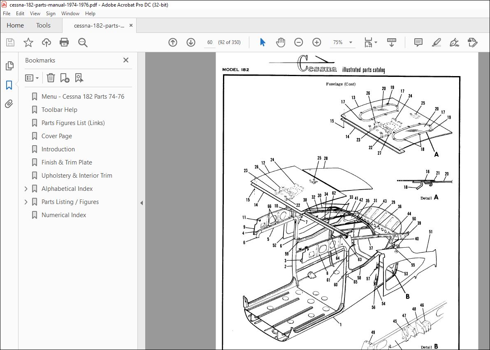Jump to Cover Page bookmark
Screen dimensions: 490x350
56,136
